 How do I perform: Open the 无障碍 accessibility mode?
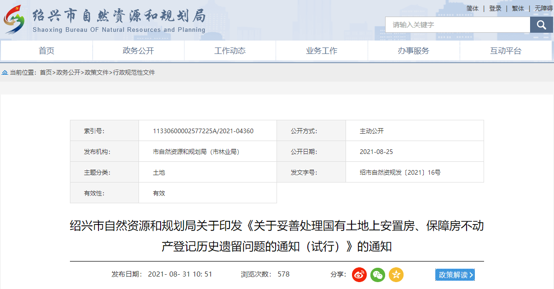tap(542, 8)
